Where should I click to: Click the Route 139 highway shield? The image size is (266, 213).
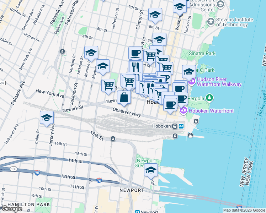pos(14,169)
